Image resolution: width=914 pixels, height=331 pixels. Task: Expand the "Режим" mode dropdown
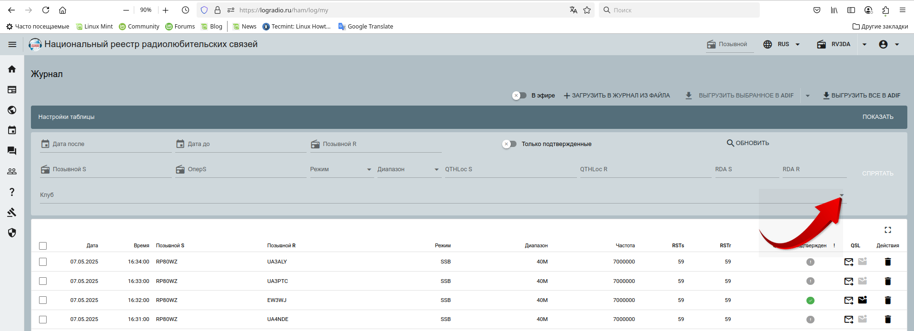tap(341, 169)
